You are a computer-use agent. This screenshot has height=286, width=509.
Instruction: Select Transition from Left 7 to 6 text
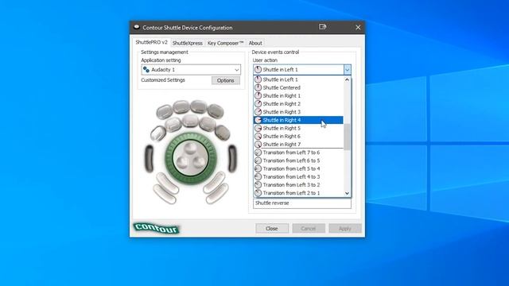click(x=291, y=153)
